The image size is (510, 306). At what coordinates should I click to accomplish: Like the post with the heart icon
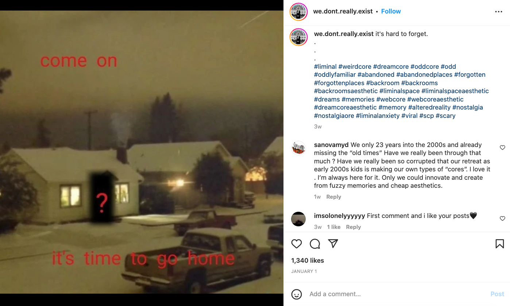(x=297, y=243)
